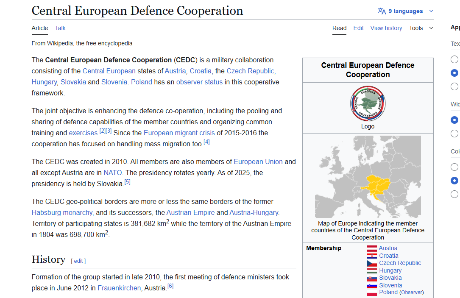
Task: Open the European Union link
Action: pyautogui.click(x=258, y=162)
